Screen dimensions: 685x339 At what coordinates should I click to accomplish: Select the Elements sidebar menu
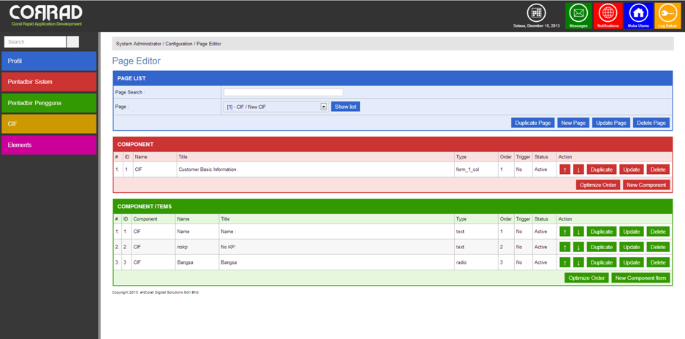[49, 145]
